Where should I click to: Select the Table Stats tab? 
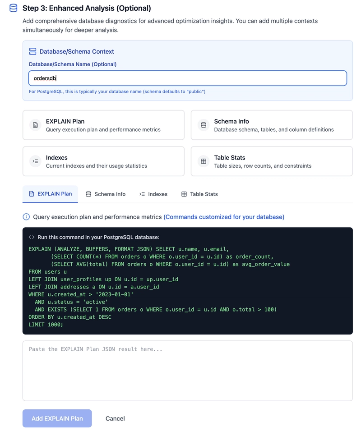pos(199,194)
